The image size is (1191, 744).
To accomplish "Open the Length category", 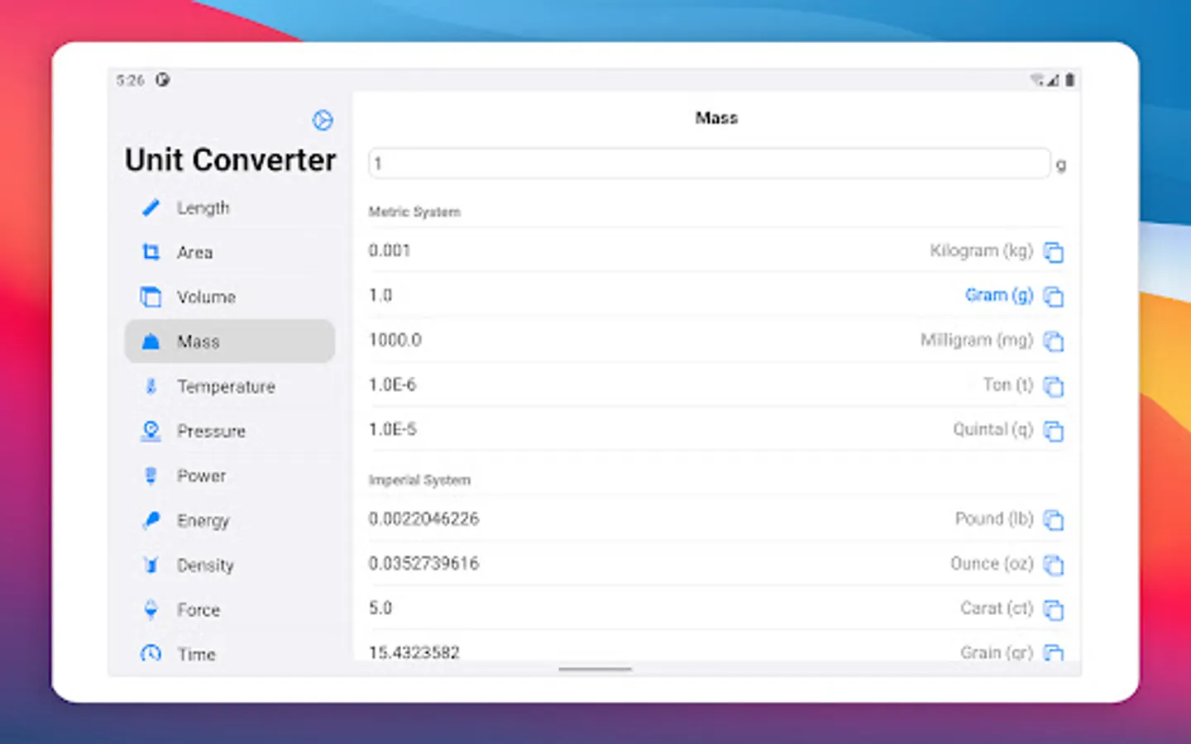I will coord(230,207).
